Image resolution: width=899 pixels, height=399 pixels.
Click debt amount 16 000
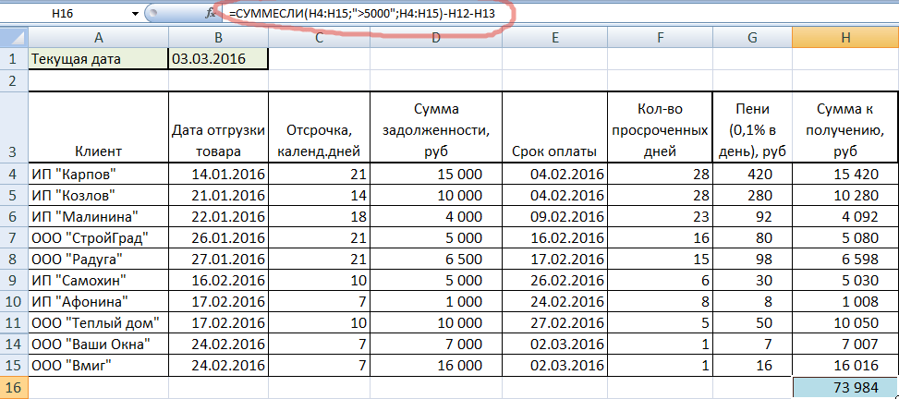tap(436, 365)
